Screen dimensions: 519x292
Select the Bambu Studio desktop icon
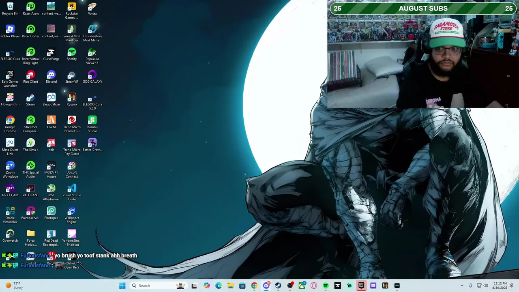tap(92, 124)
